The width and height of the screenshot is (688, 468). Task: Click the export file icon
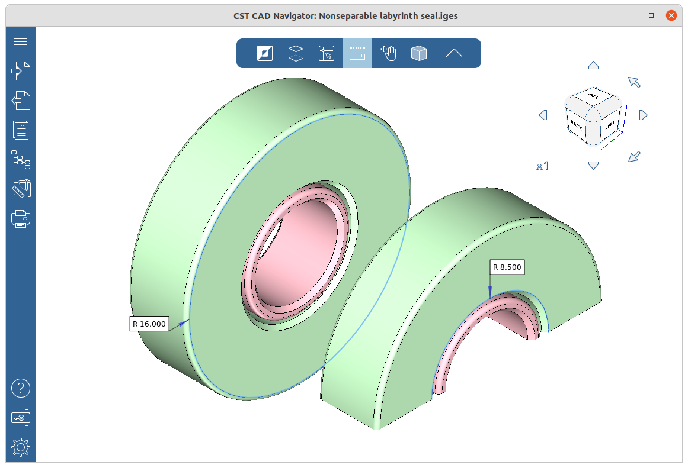21,101
